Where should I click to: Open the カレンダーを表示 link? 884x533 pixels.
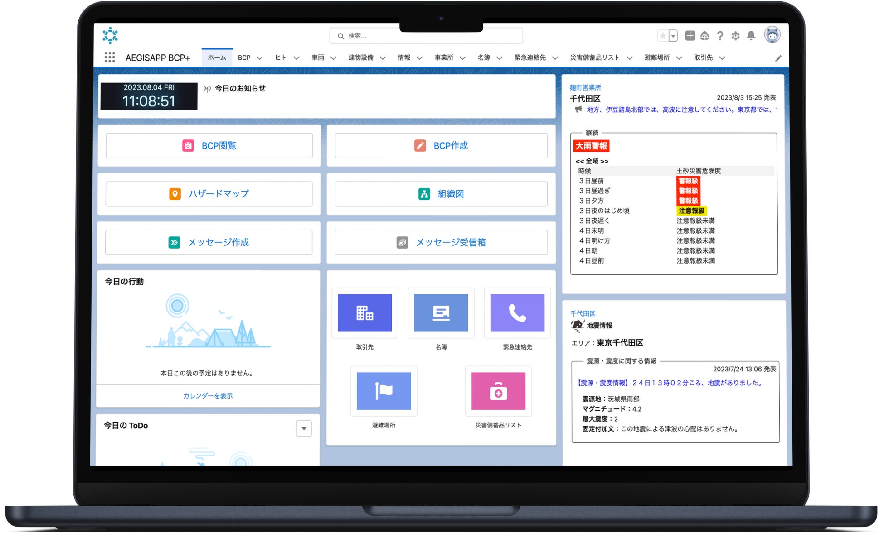pos(208,396)
